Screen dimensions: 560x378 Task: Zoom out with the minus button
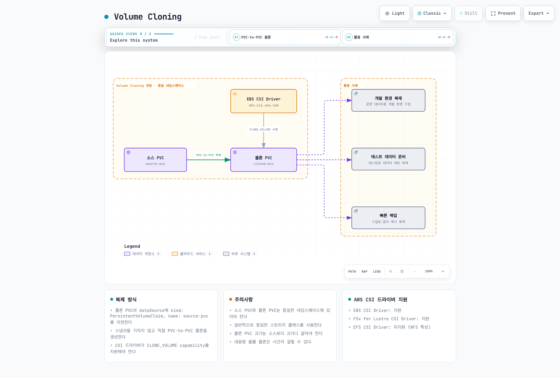(x=414, y=272)
